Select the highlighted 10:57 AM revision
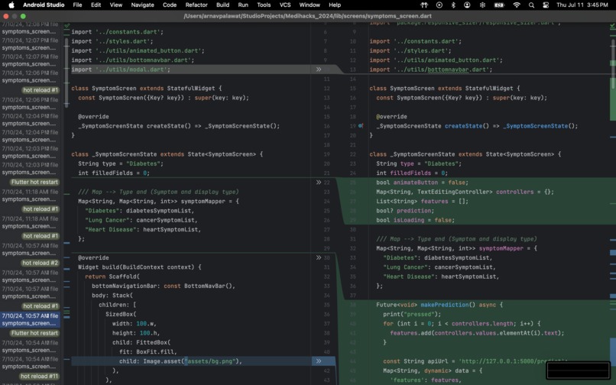616x385 pixels. coord(30,319)
